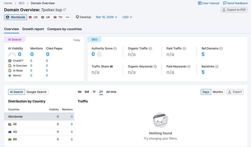Switch to Google Search toggle
Image resolution: width=251 pixels, height=147 pixels.
coord(36,92)
